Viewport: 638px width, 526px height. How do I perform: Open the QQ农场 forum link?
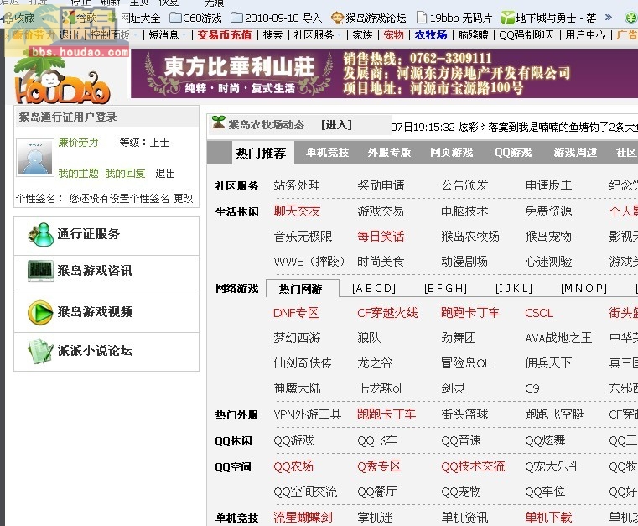click(293, 466)
